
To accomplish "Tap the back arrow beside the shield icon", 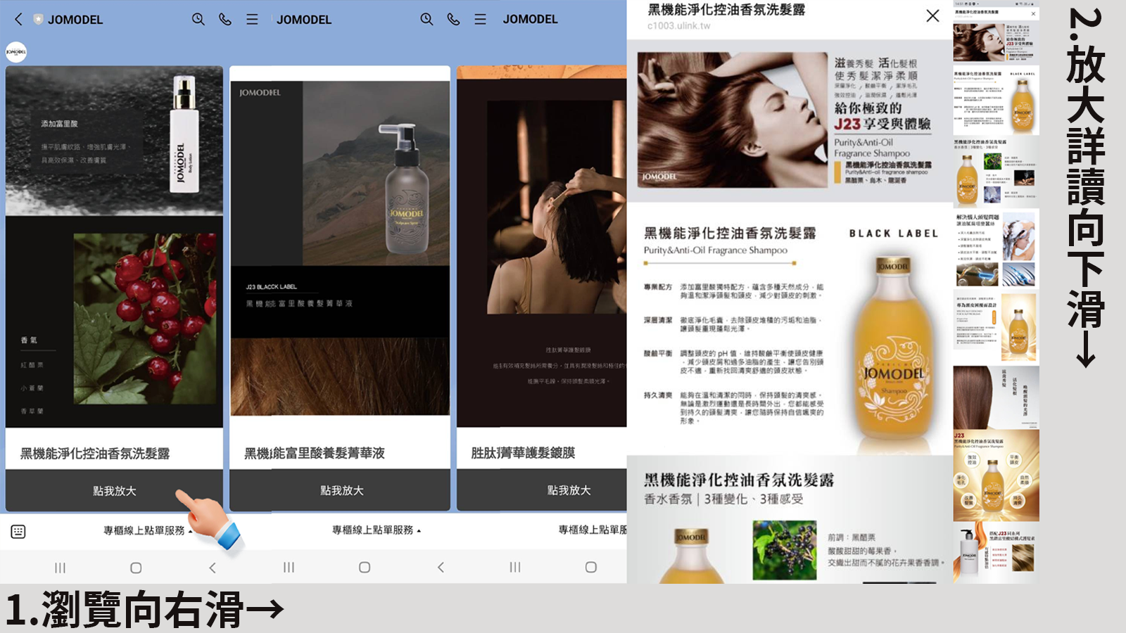I will 19,20.
